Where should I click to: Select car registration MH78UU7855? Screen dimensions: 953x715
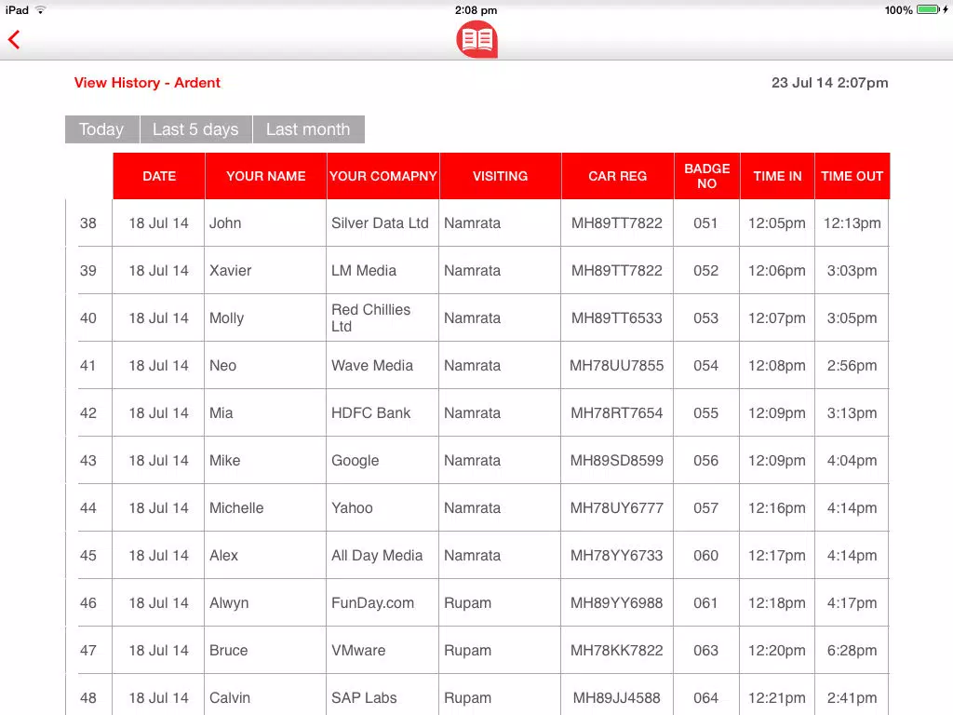(617, 365)
